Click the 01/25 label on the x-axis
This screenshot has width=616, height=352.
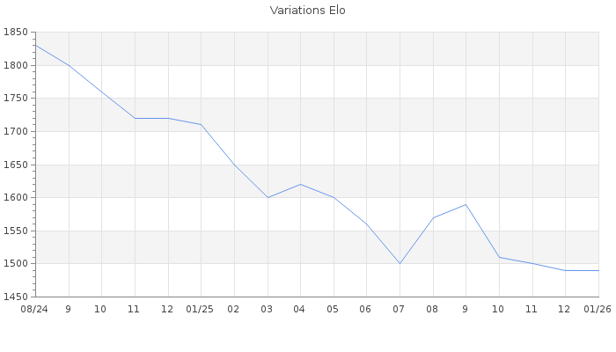[x=201, y=309]
